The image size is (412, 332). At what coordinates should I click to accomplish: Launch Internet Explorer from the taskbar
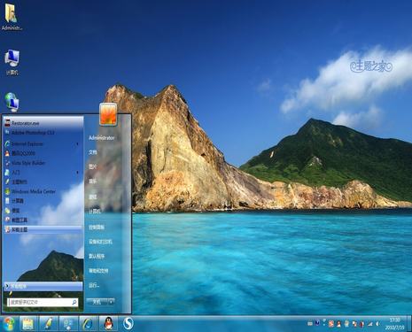(88, 324)
